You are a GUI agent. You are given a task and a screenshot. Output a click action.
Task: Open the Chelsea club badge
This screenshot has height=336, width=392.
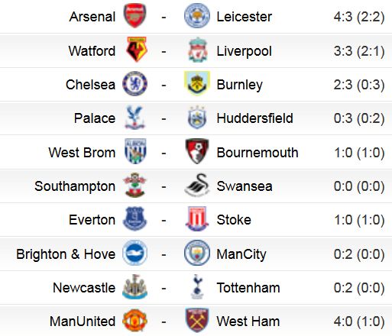click(x=134, y=83)
